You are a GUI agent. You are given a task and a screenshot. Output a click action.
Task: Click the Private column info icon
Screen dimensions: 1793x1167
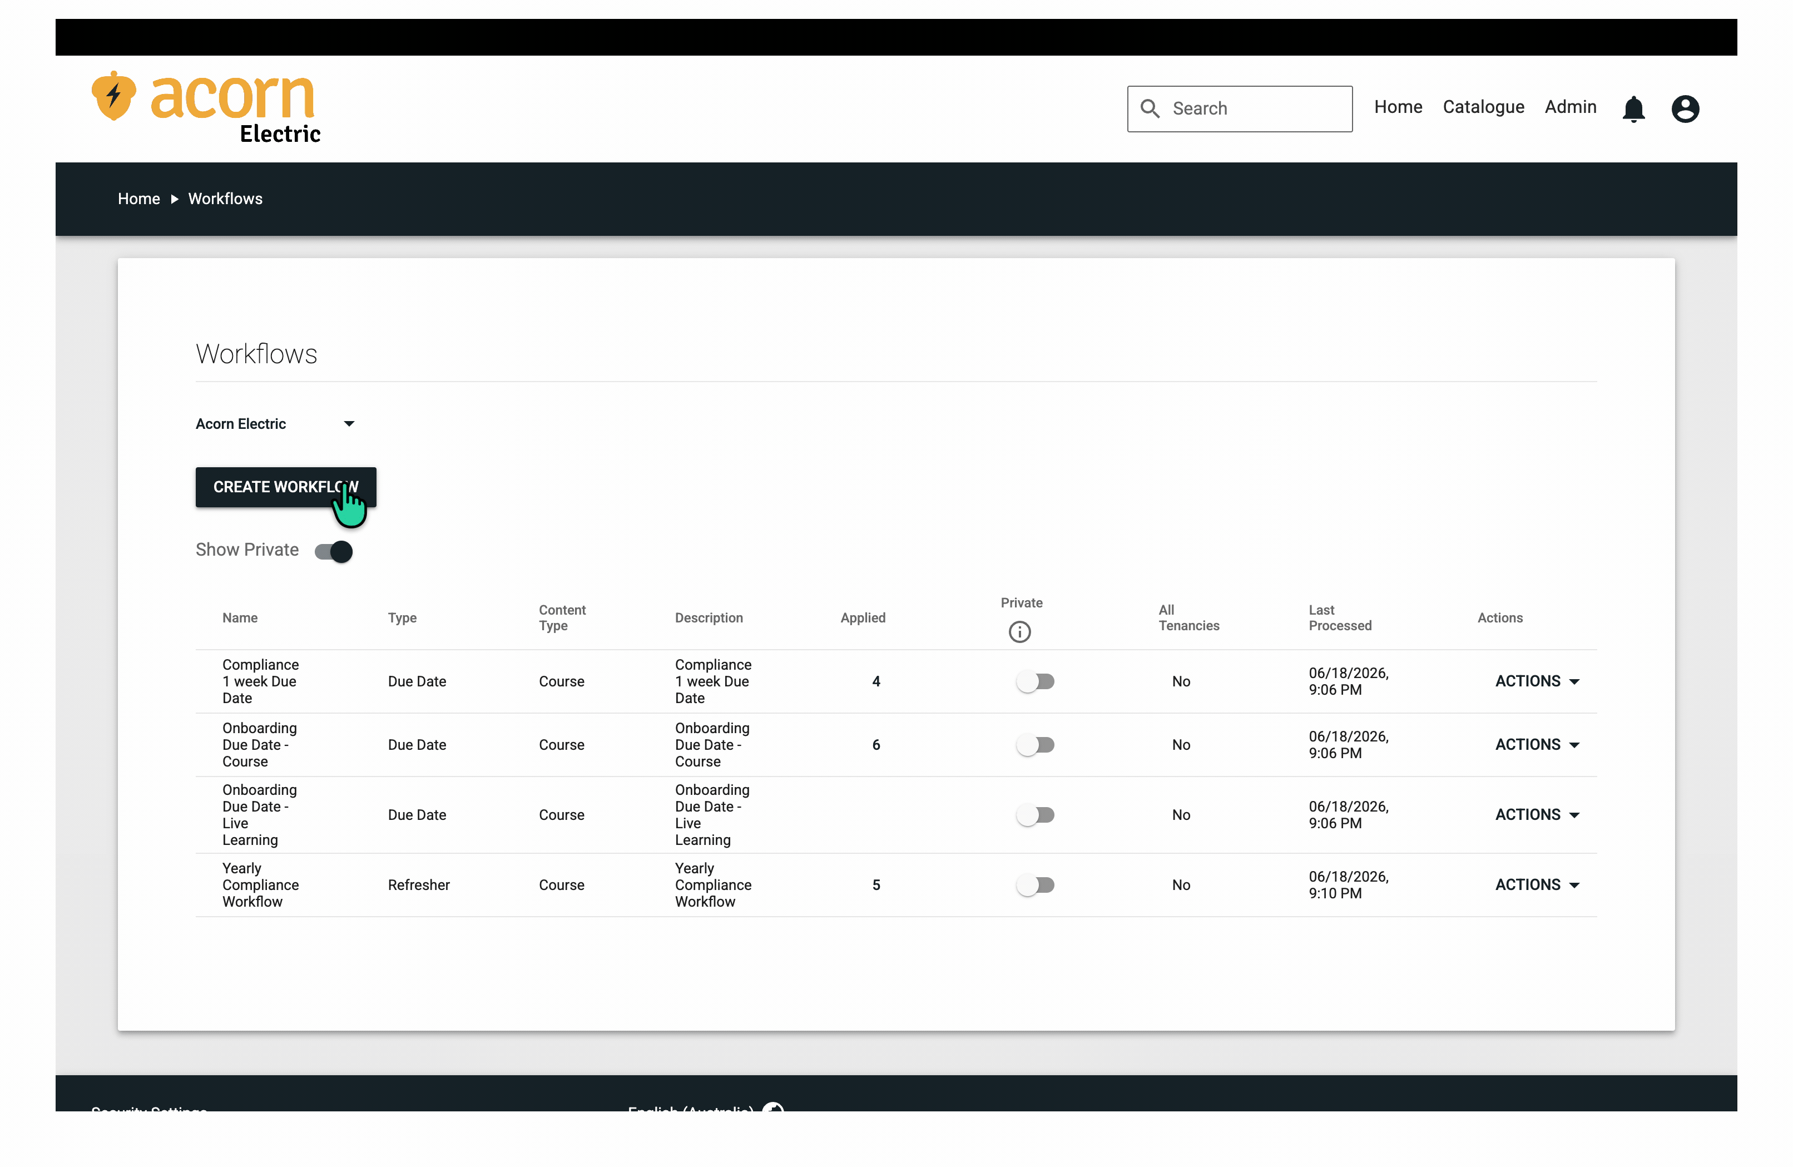(1019, 631)
